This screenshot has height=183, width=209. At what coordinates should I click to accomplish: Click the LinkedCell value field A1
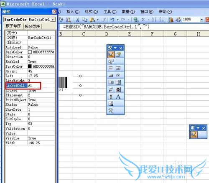coord(41,86)
